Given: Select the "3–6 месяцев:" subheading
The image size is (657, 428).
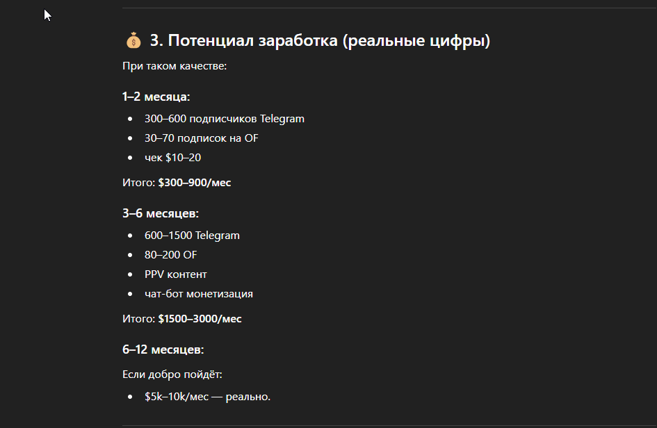Looking at the screenshot, I should click(x=161, y=213).
